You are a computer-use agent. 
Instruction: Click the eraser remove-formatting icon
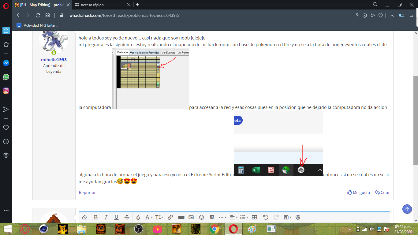coord(85,217)
